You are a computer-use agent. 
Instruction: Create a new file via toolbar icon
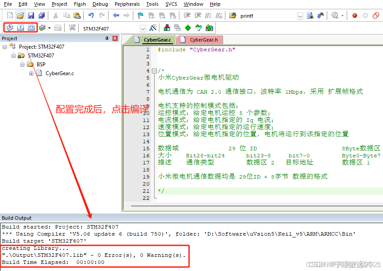10,15
